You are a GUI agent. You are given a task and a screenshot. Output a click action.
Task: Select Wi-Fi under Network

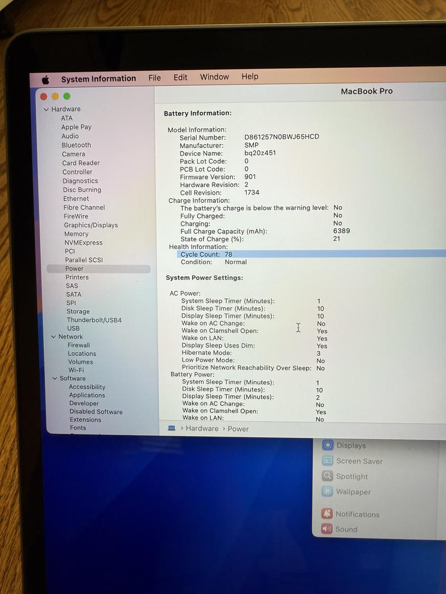[x=76, y=370]
